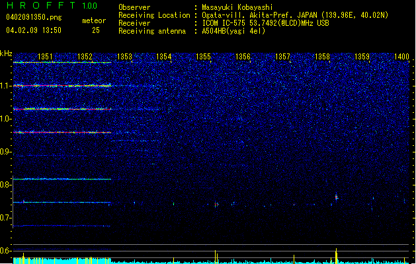
Task: Click observer name Masayuki Kobayashi
Action: (x=237, y=7)
